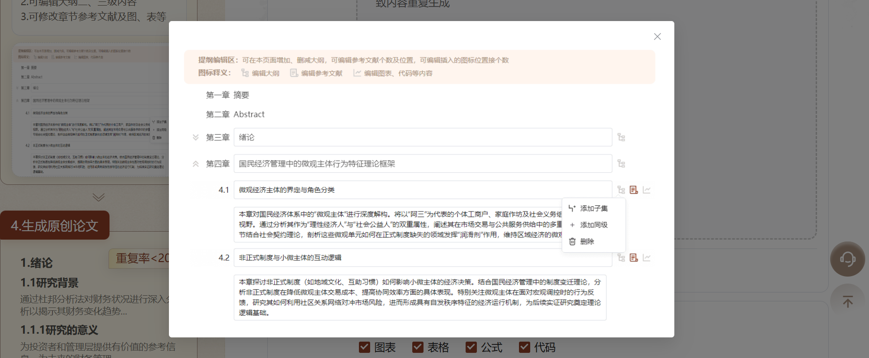Expand chapter 第三章 with double-chevron
The image size is (869, 358).
(196, 137)
